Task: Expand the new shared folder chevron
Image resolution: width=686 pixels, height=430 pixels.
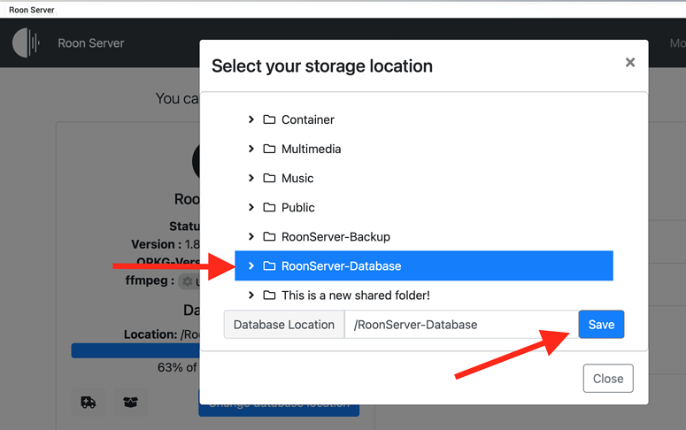Action: click(x=251, y=296)
